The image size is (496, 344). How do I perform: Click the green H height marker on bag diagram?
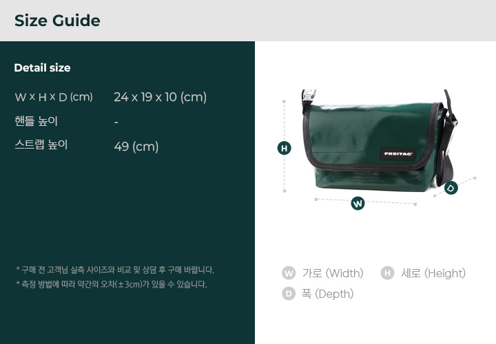click(284, 148)
